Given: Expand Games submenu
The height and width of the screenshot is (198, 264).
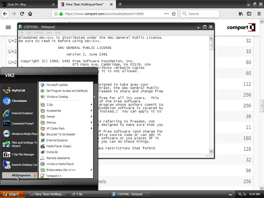Looking at the screenshot, I should [66, 117].
